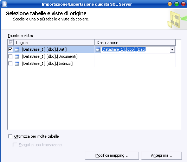Viewport: 187px width, 162px height.
Task: Toggle the select-all checkbox in header
Action: [11, 42]
